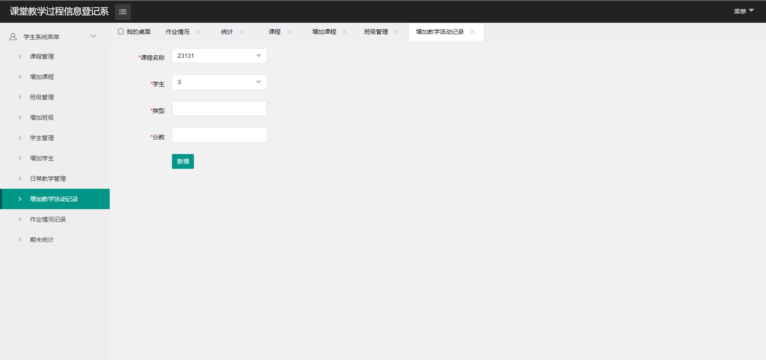Switch to 增加课程 tab

click(x=324, y=32)
